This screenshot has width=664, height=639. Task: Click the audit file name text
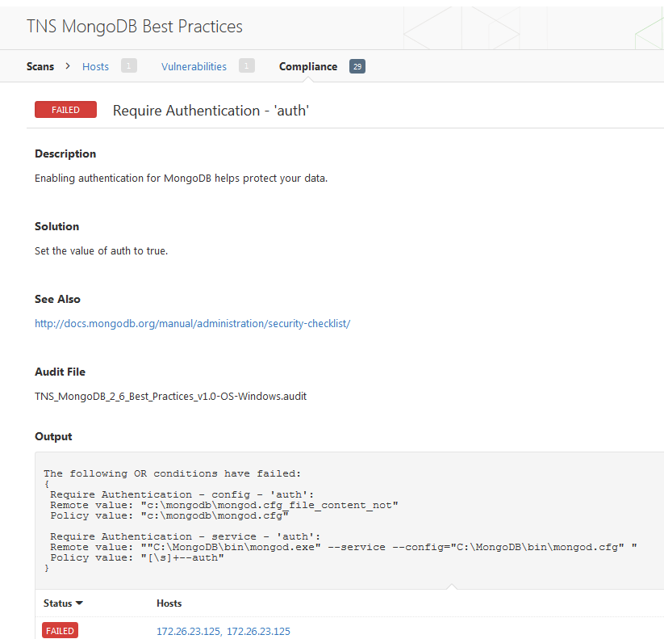pos(171,396)
